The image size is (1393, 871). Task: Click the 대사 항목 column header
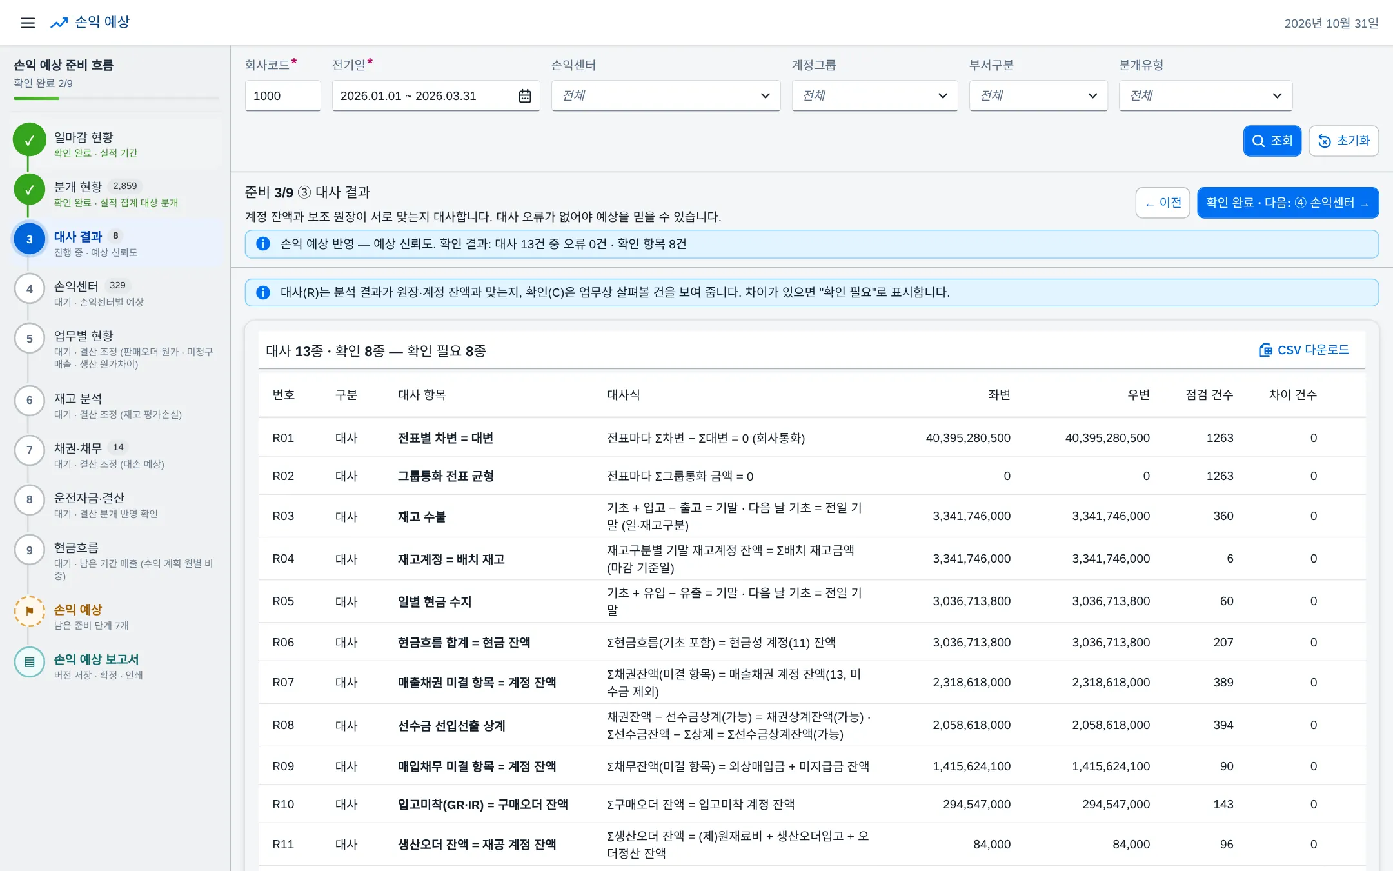(422, 395)
